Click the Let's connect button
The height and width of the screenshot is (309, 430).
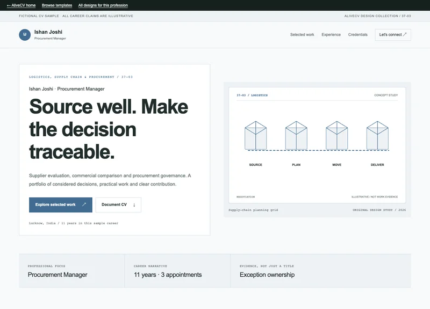(x=393, y=35)
